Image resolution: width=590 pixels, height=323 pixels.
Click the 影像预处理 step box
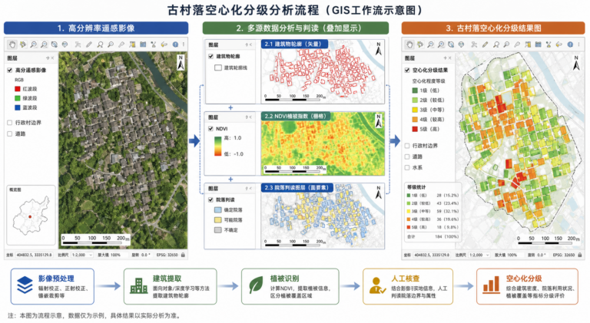pyautogui.click(x=52, y=286)
